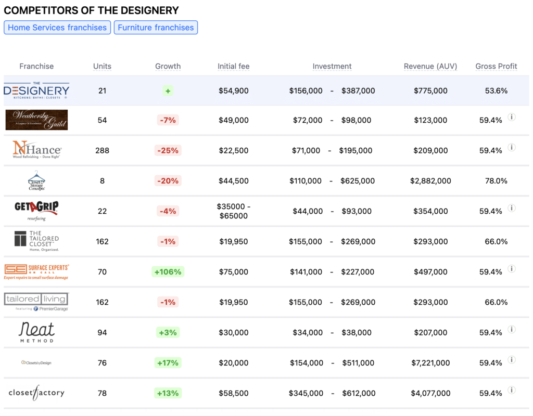Click the $123,000 revenue value
Screen dimensions: 533x416
point(430,120)
